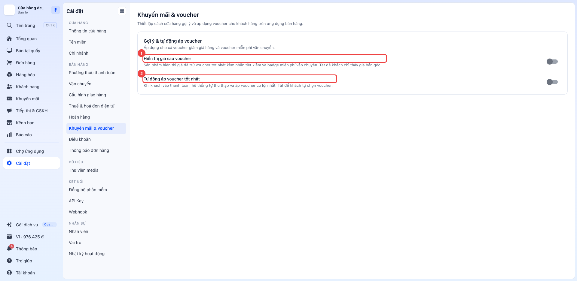This screenshot has width=577, height=281.
Task: Open Cấu hình giao hàng settings
Action: click(96, 95)
